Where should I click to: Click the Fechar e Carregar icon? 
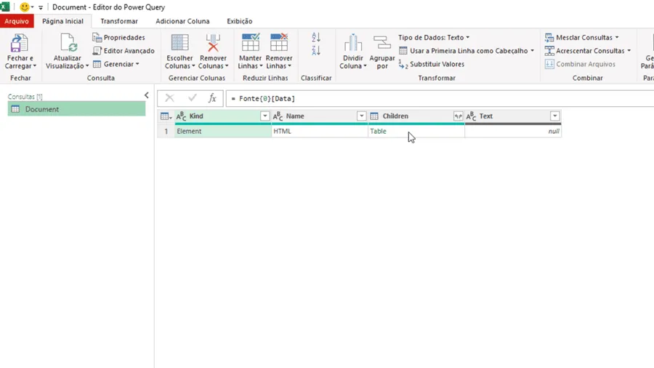19,44
